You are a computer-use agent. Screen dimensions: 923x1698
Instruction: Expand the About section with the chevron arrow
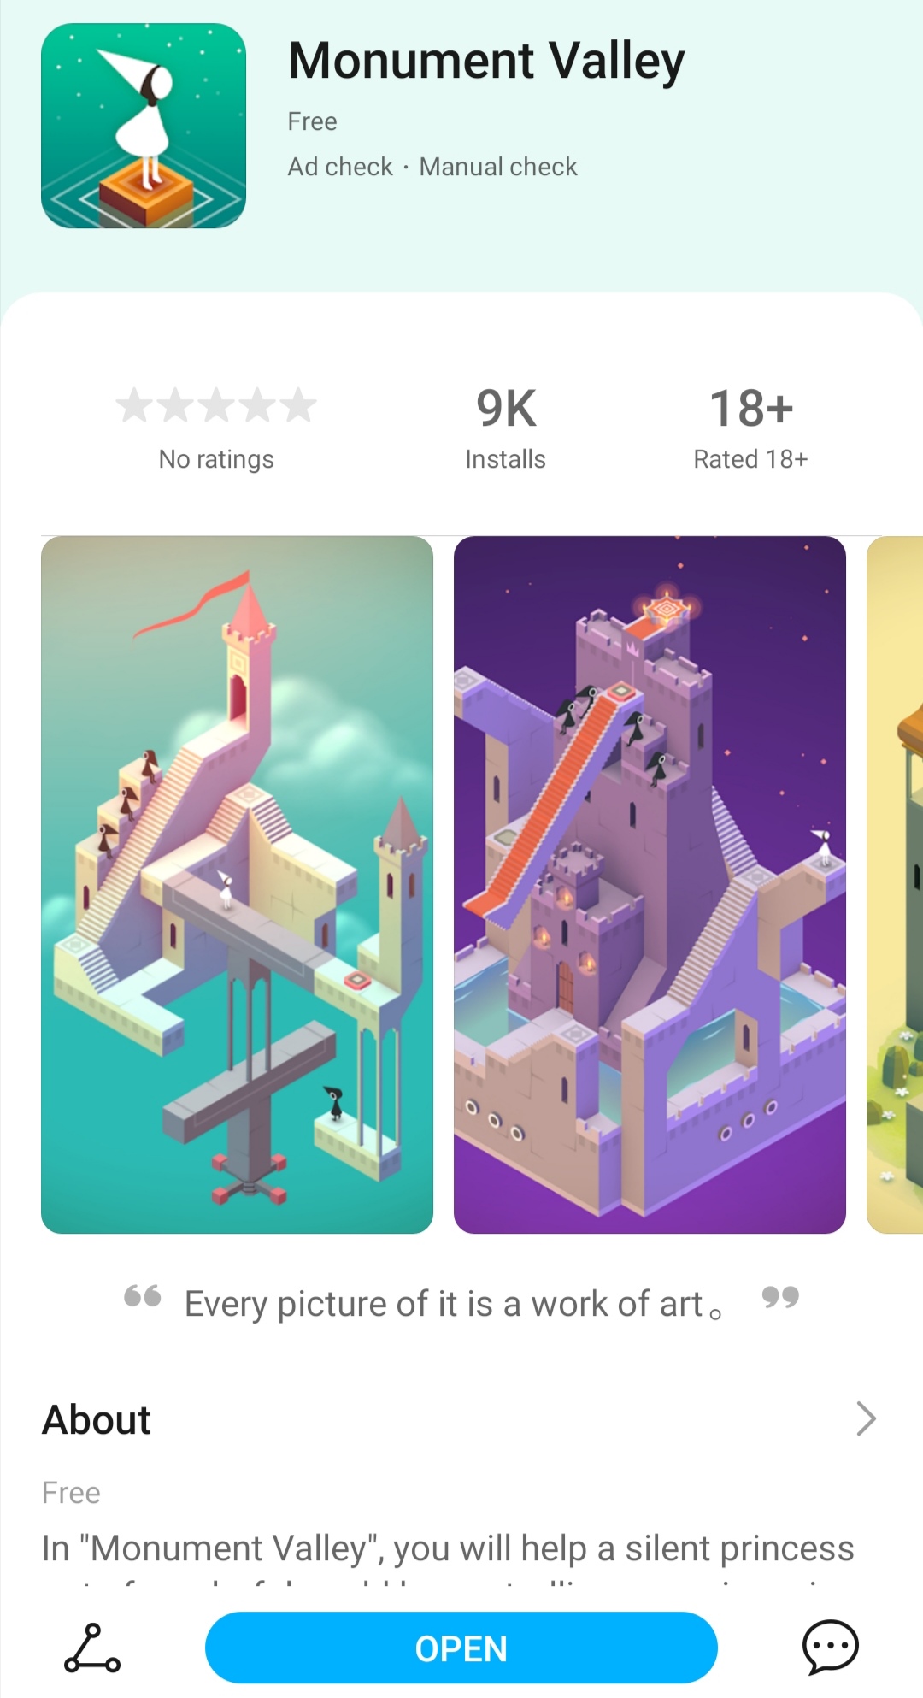866,1418
